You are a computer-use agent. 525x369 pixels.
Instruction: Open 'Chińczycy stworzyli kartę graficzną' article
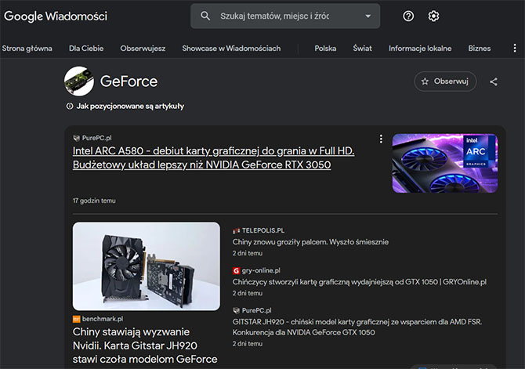click(360, 282)
